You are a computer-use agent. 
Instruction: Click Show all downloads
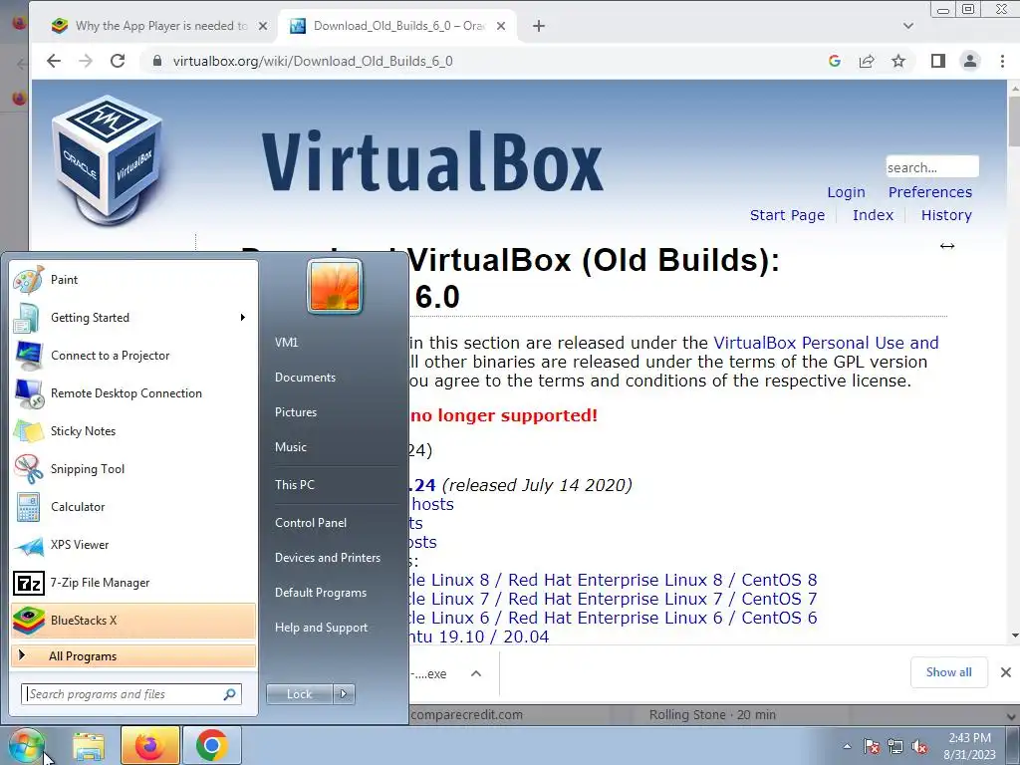[x=948, y=672]
